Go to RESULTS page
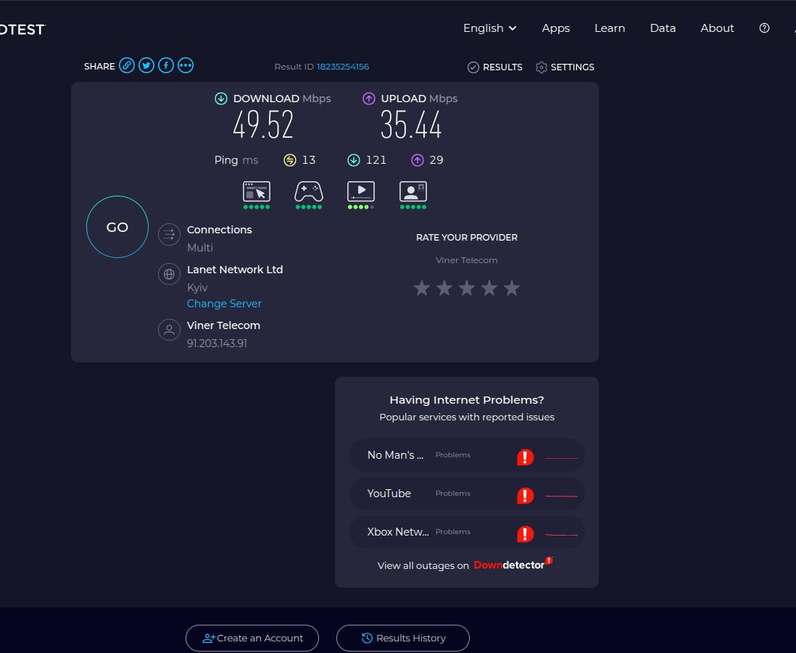 495,67
